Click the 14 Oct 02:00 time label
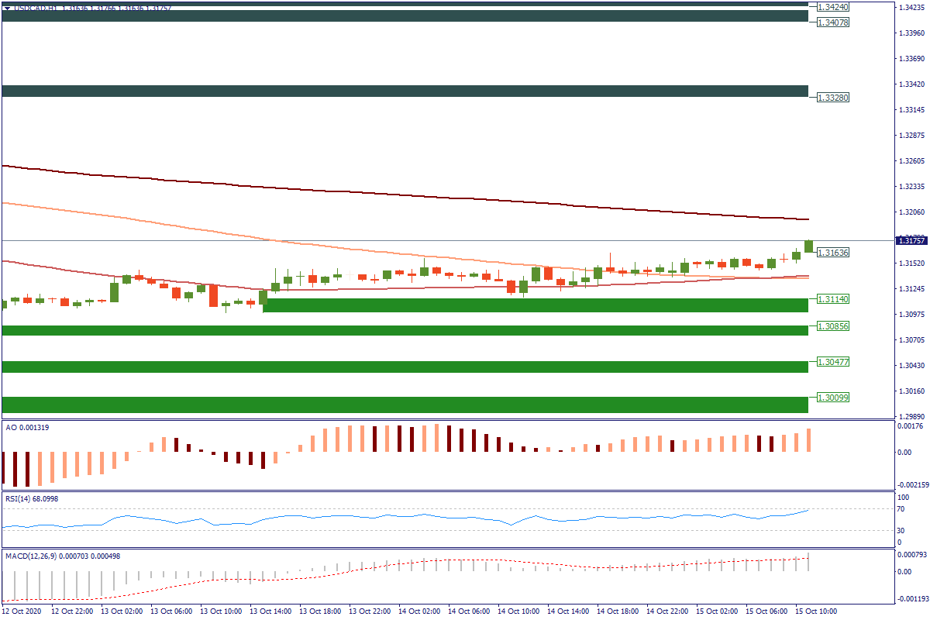Screen dimensions: 930x620 click(423, 611)
